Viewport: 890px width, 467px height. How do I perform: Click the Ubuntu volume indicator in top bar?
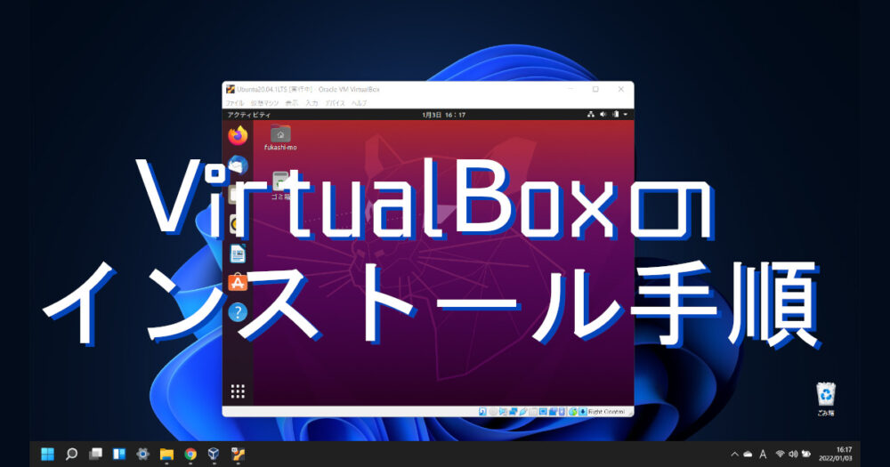[603, 115]
